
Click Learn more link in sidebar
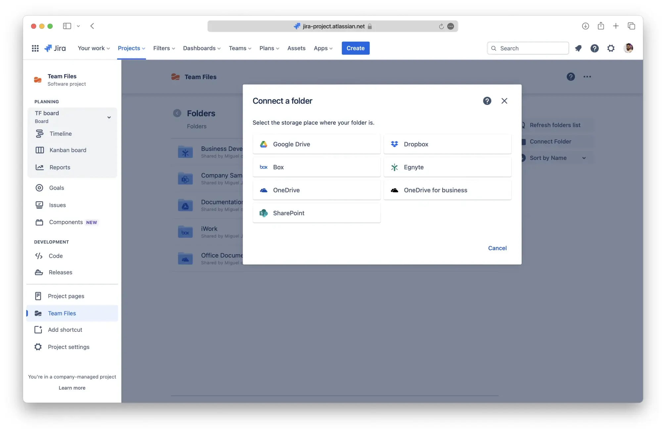[x=72, y=388]
